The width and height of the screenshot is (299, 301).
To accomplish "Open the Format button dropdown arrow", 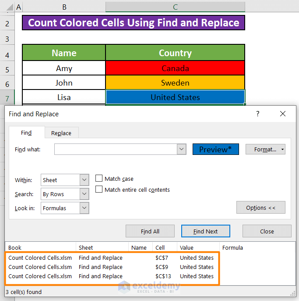I will [x=283, y=150].
